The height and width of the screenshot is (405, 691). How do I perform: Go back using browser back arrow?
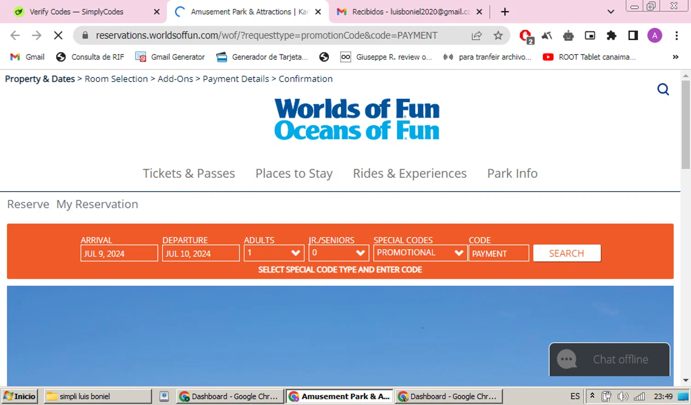[15, 35]
